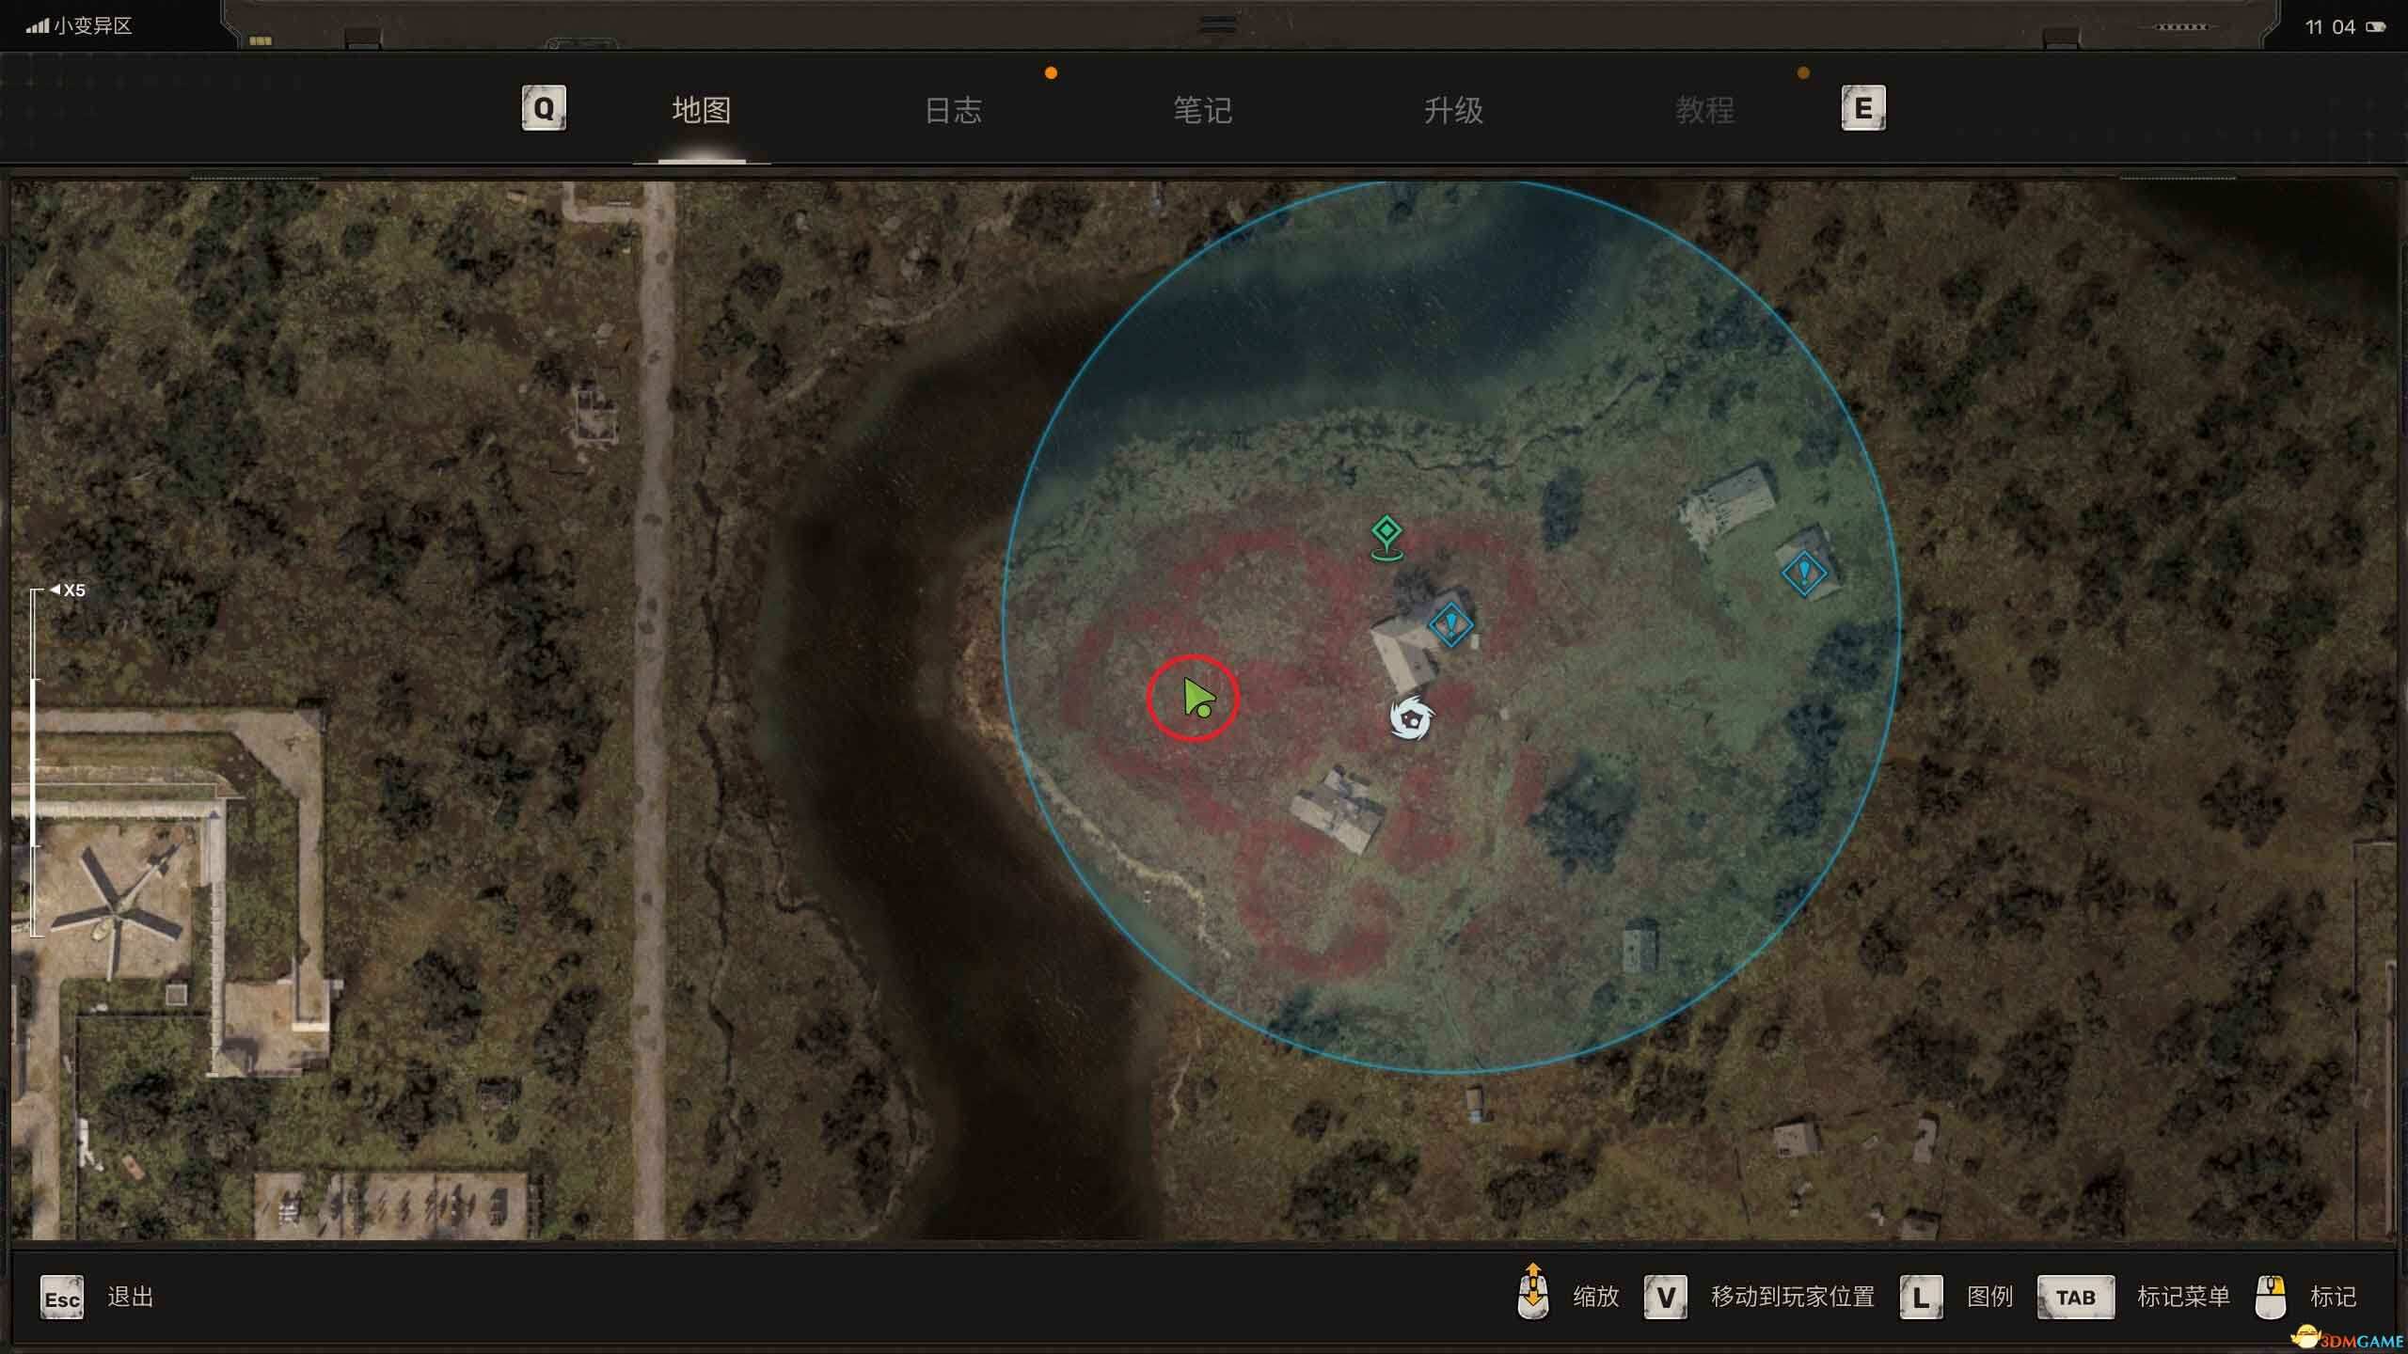The width and height of the screenshot is (2408, 1354).
Task: Open the 教程 tutorial tab
Action: [1704, 110]
